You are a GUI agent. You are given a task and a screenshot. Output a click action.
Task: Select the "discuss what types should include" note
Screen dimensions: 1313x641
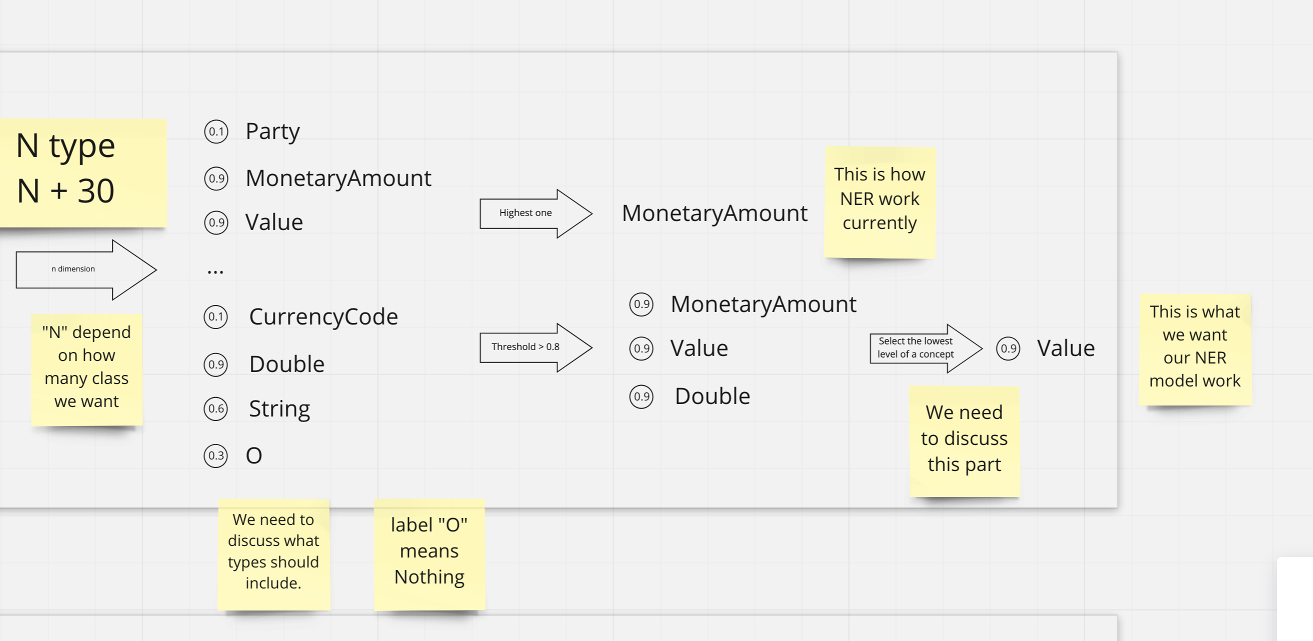tap(273, 553)
